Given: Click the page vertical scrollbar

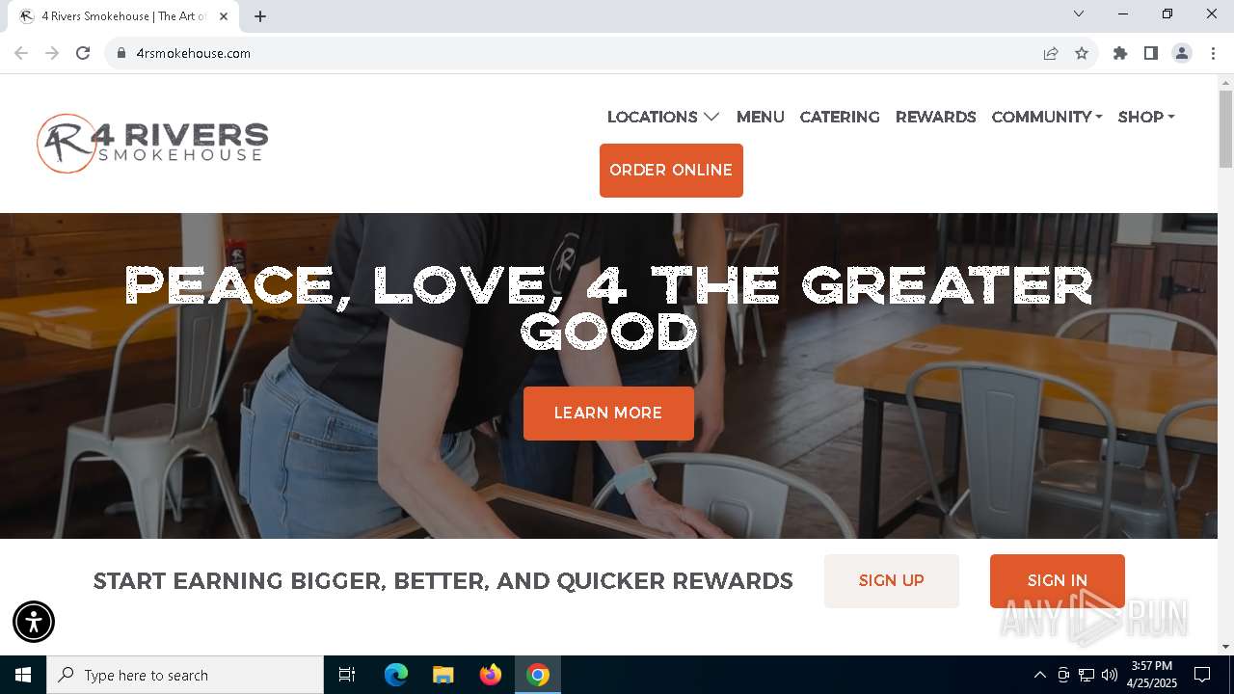Looking at the screenshot, I should pos(1225,364).
